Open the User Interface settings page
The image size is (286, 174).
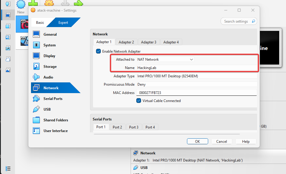56,131
